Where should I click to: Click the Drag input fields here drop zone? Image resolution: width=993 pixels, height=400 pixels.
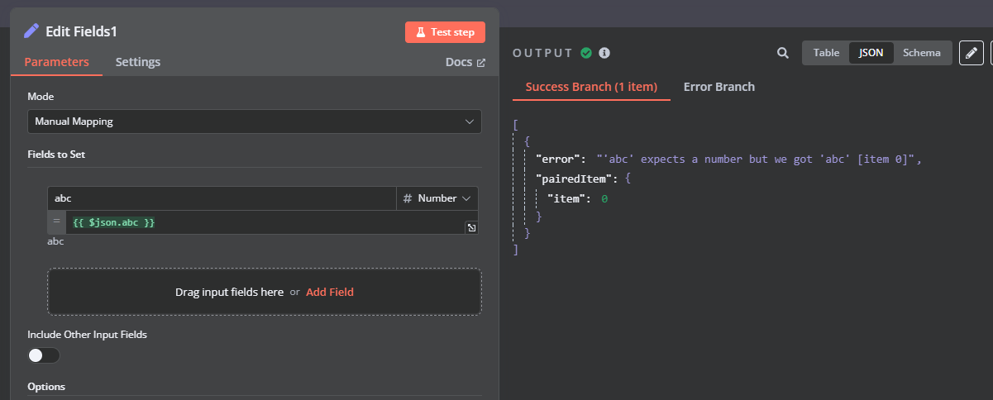265,292
